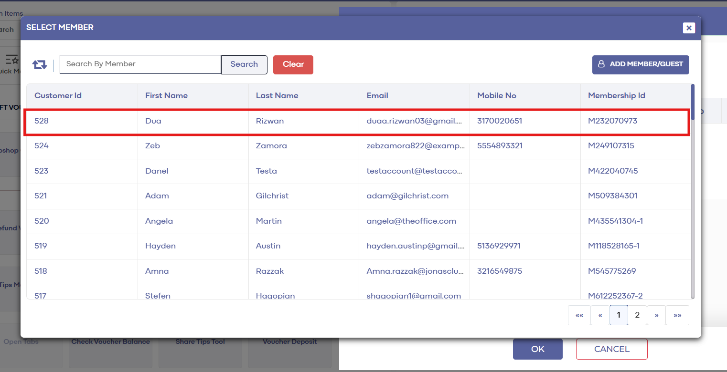Image resolution: width=727 pixels, height=372 pixels.
Task: Click the red Clear button
Action: click(293, 65)
